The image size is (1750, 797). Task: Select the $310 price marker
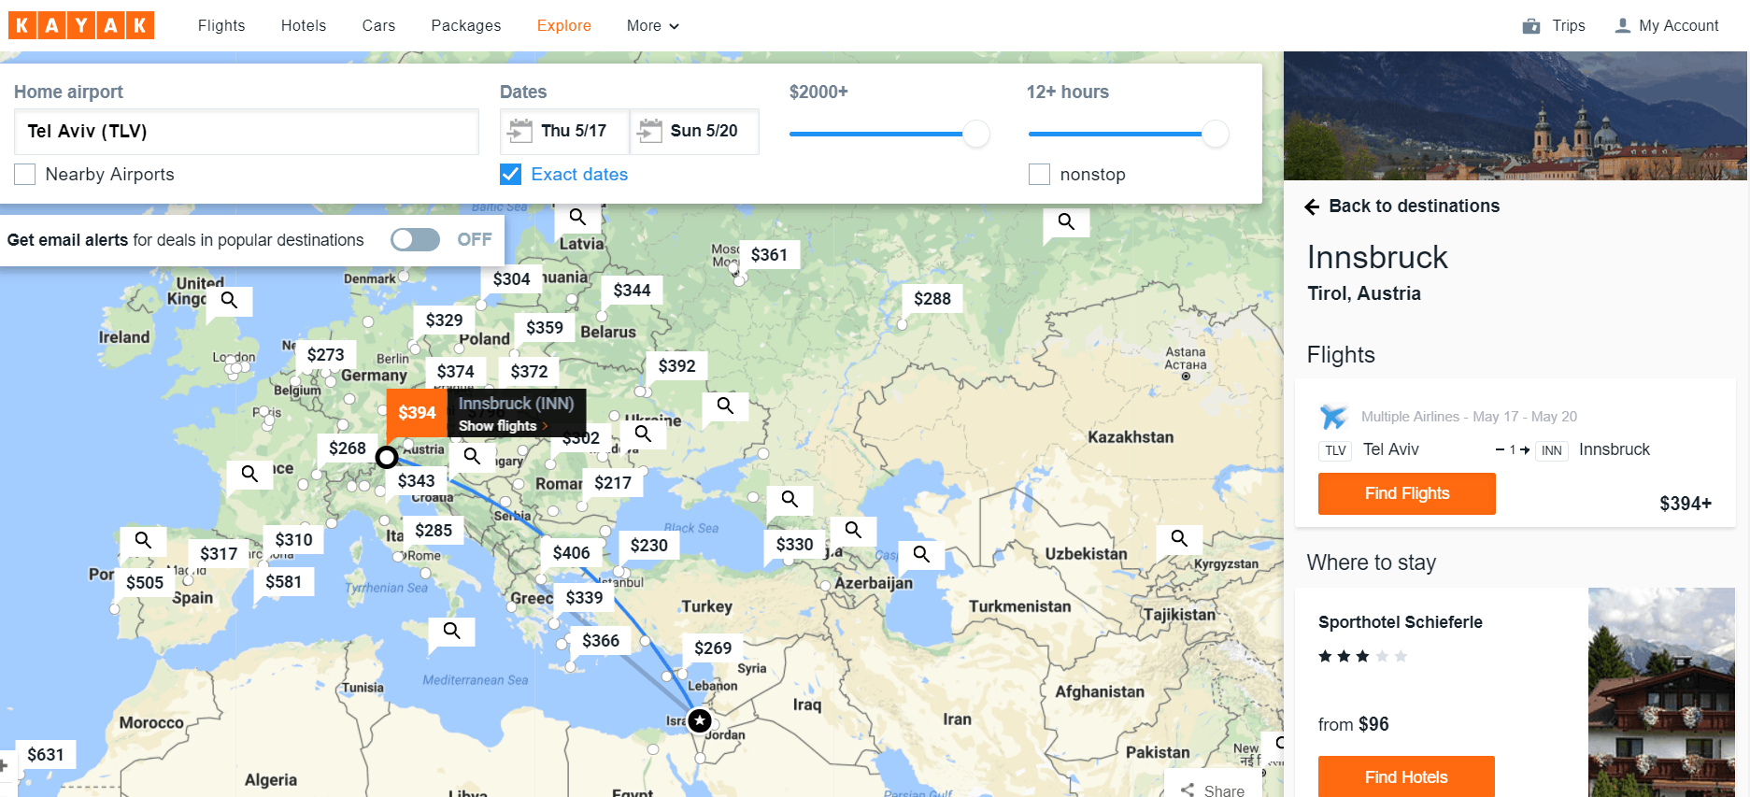coord(293,540)
